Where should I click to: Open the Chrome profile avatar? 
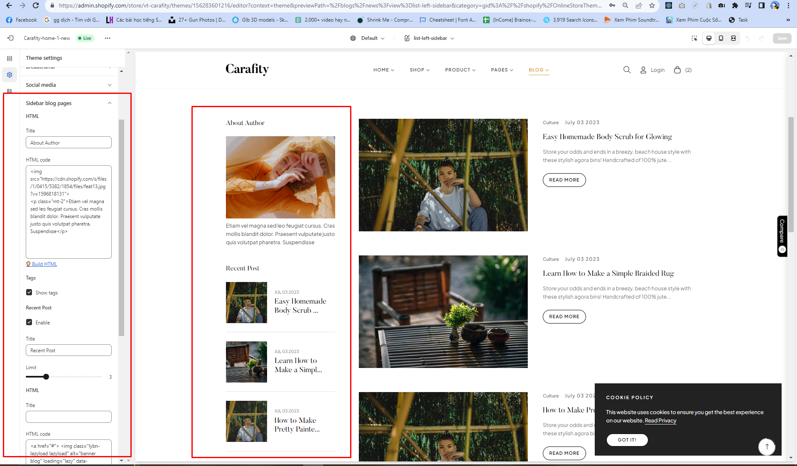775,5
